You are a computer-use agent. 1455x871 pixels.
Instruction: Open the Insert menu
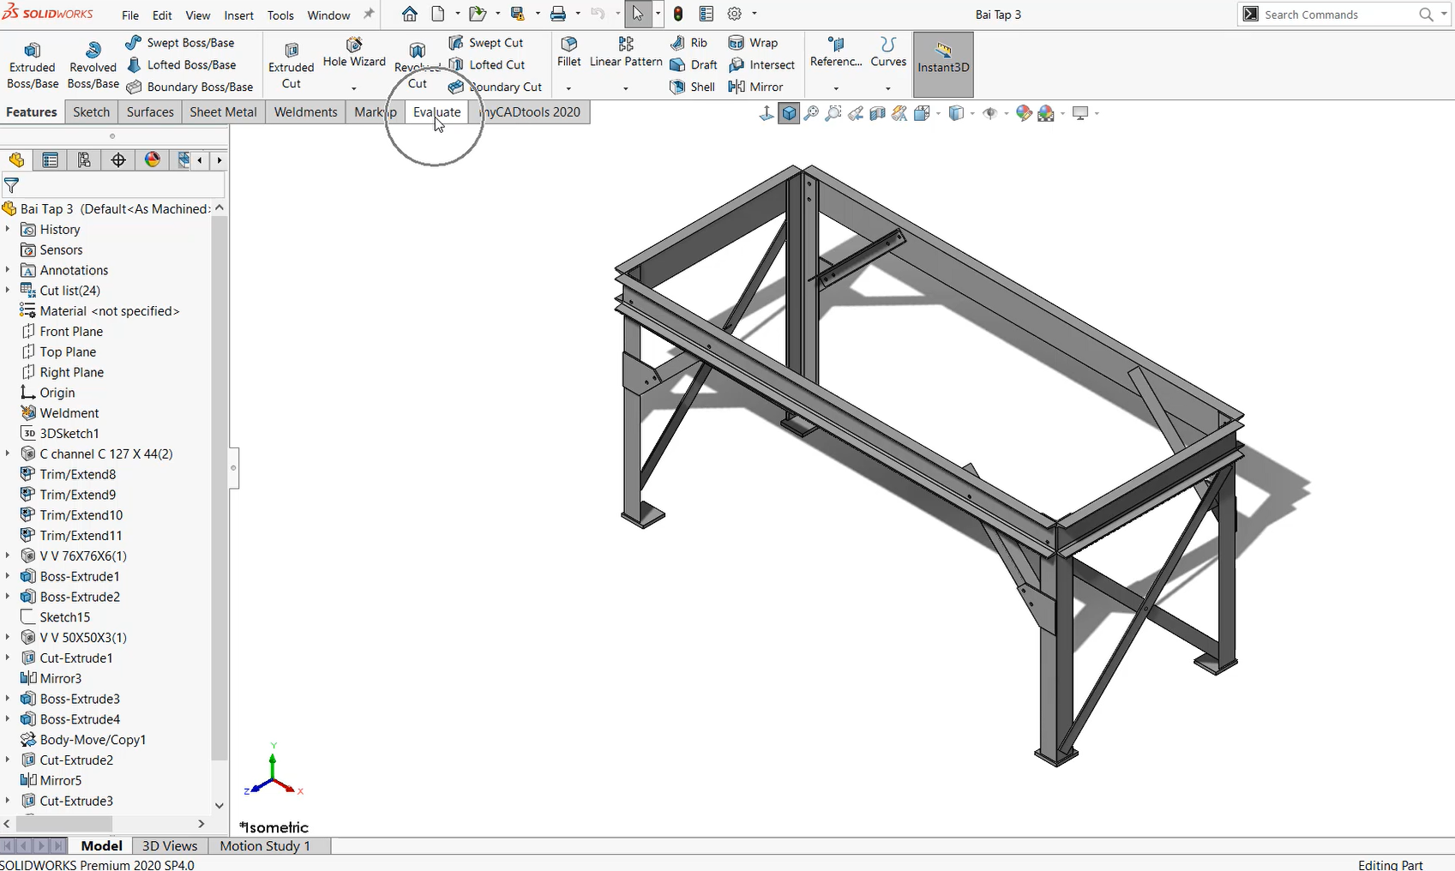coord(238,15)
